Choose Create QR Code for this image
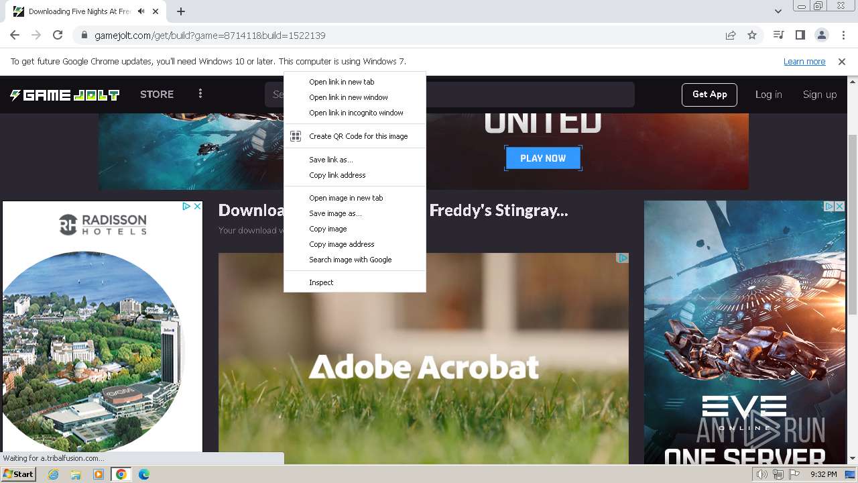Image resolution: width=858 pixels, height=483 pixels. click(355, 136)
